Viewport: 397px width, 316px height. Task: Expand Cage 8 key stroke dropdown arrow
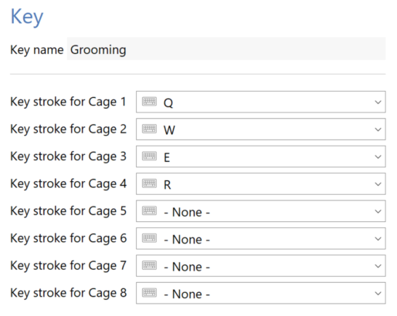click(x=378, y=293)
